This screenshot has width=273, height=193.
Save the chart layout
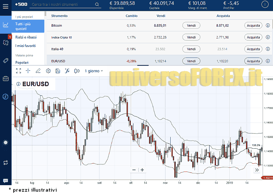click(58, 71)
